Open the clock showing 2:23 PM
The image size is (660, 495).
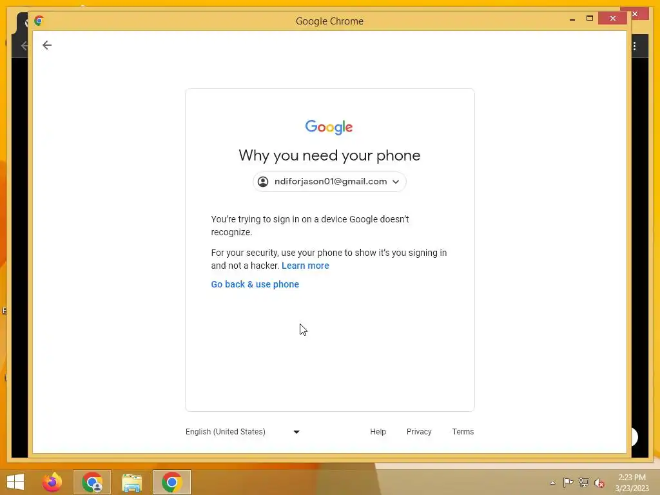[632, 483]
